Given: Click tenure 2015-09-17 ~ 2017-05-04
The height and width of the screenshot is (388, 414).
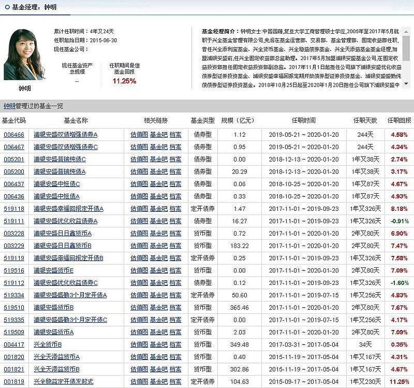Looking at the screenshot, I should click(304, 382).
